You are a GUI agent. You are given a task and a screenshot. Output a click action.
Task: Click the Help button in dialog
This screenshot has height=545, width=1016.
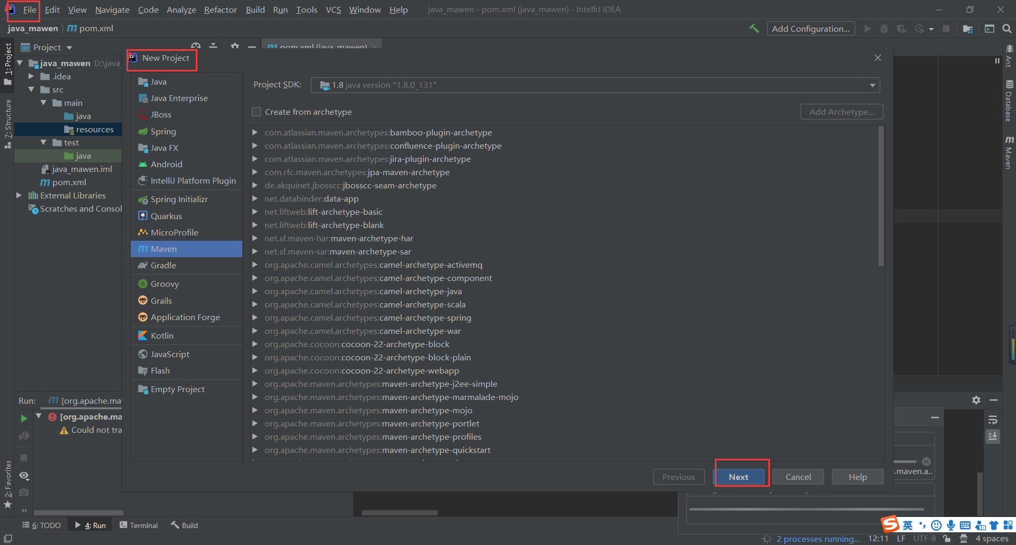(857, 477)
